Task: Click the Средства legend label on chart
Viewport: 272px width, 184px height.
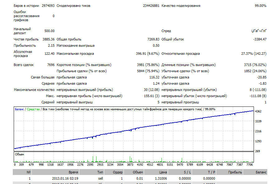Action: point(33,109)
